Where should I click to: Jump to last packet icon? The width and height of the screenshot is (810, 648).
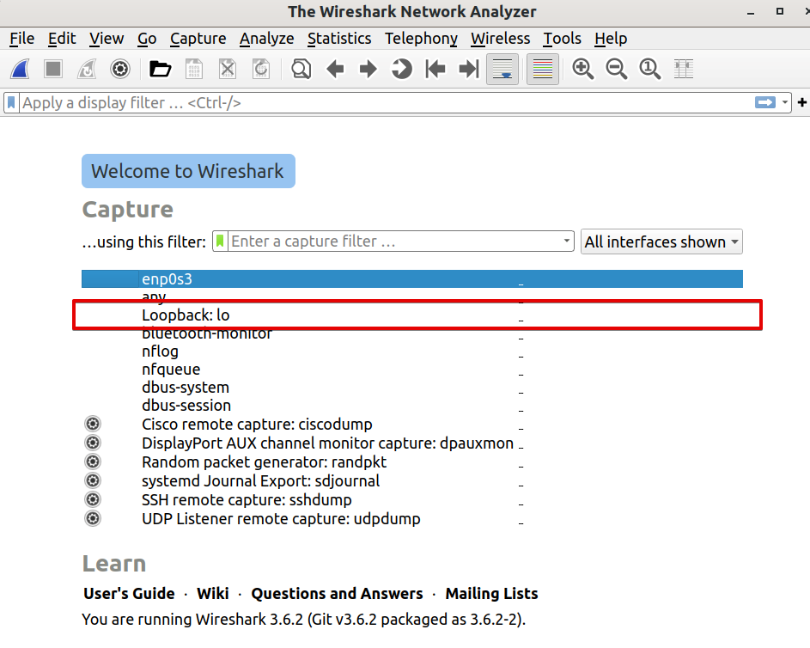click(x=468, y=69)
